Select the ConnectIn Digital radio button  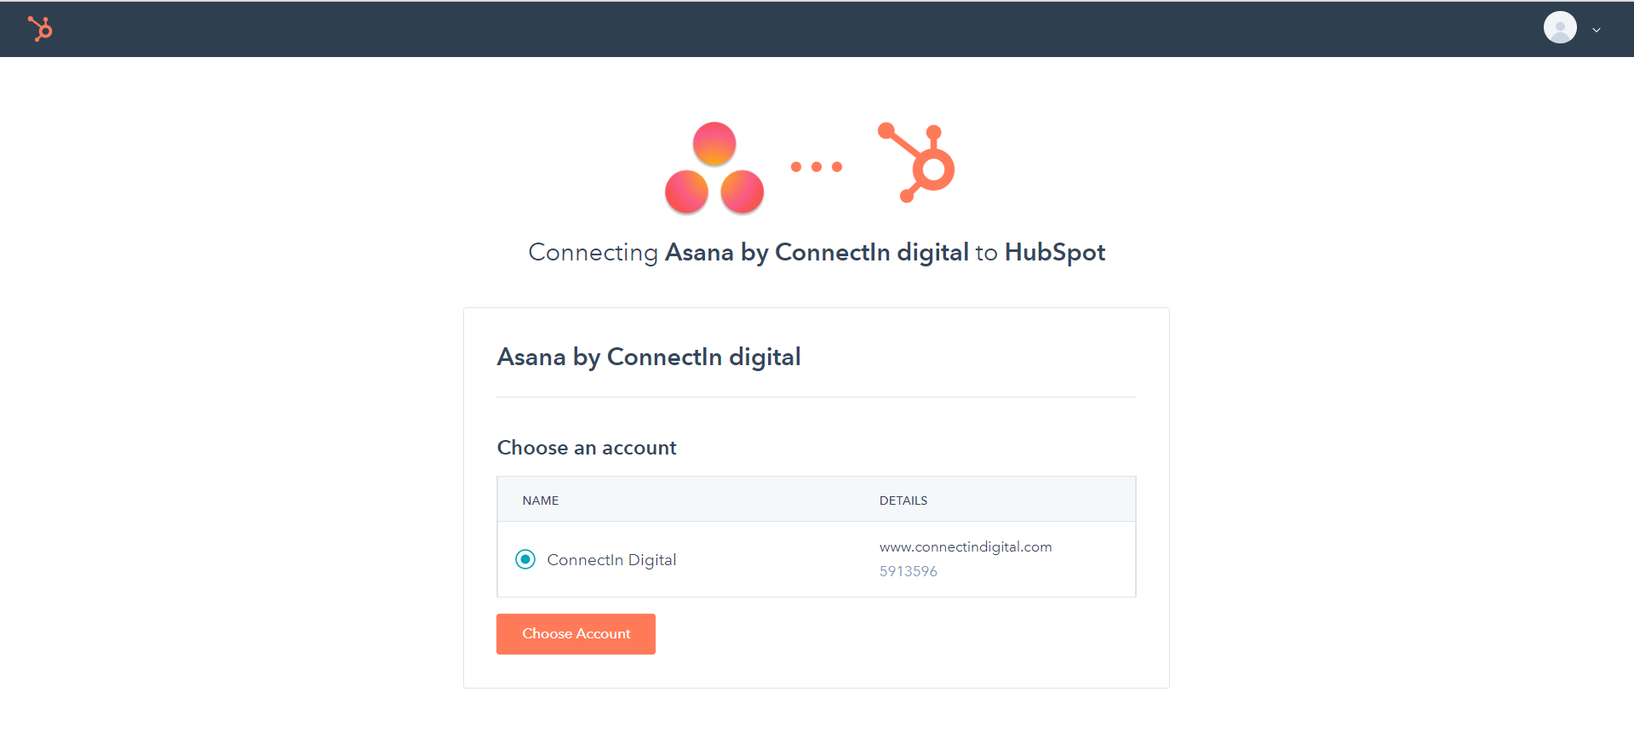(x=525, y=559)
